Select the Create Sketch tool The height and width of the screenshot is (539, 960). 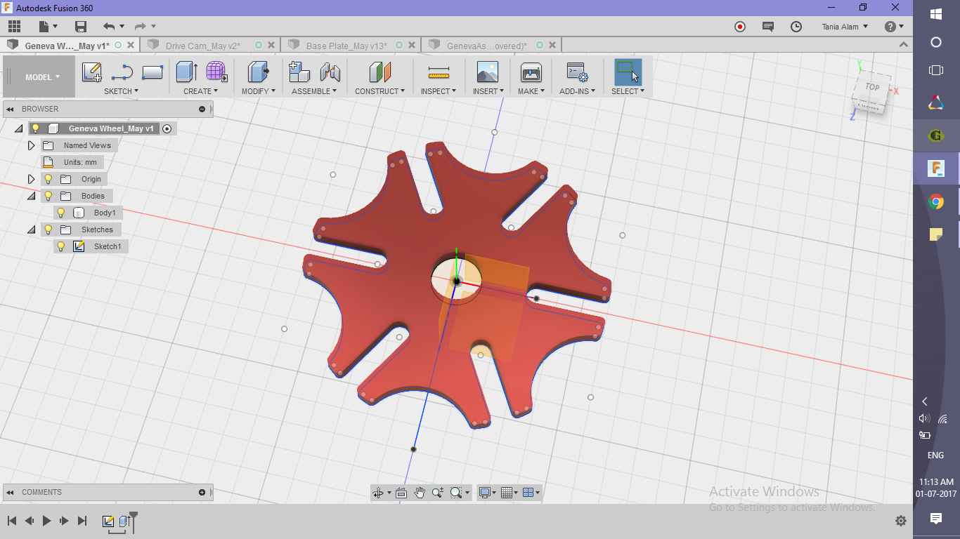[92, 72]
